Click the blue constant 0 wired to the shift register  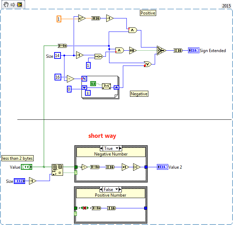tap(69, 89)
